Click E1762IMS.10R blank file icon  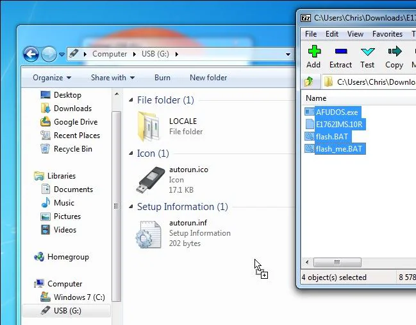pyautogui.click(x=310, y=124)
